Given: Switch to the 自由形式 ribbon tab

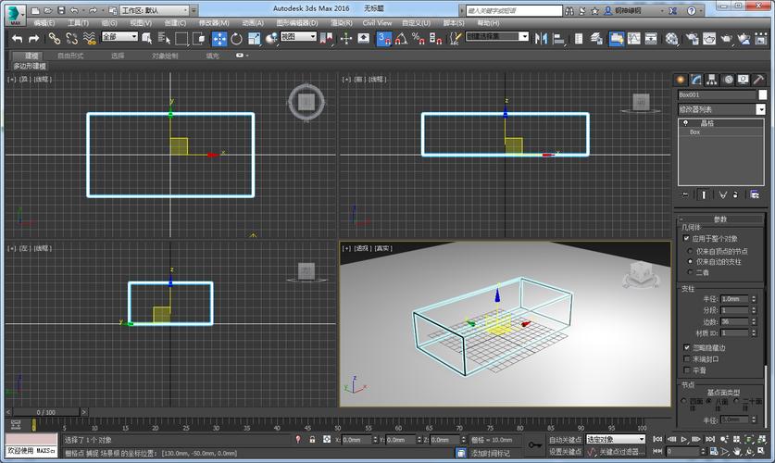Looking at the screenshot, I should coord(70,56).
